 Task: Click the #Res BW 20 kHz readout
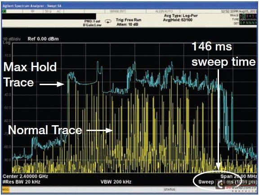(22, 182)
